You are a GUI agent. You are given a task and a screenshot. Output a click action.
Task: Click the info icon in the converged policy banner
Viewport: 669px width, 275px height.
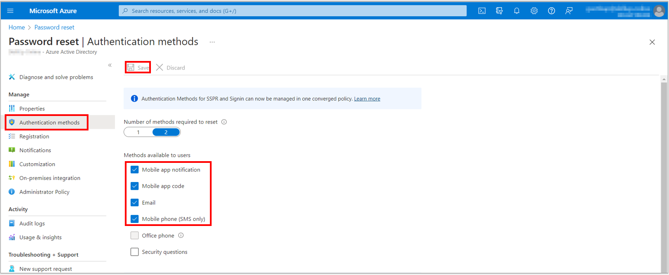[134, 98]
